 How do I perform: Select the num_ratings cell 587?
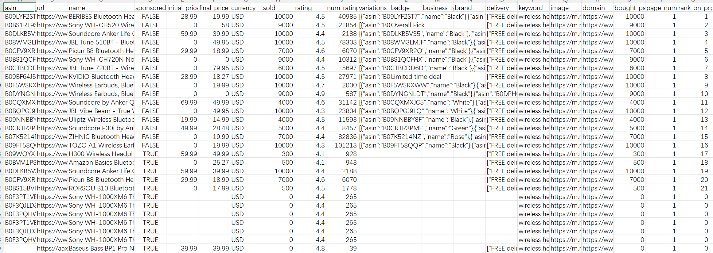point(342,94)
